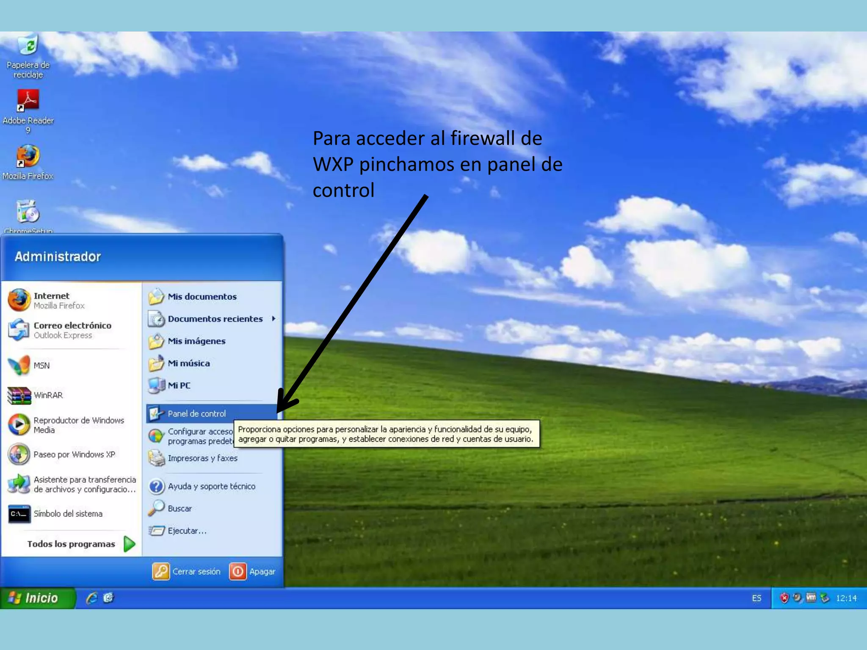Open Mozilla Firefox desktop shortcut
This screenshot has width=867, height=650.
click(28, 162)
